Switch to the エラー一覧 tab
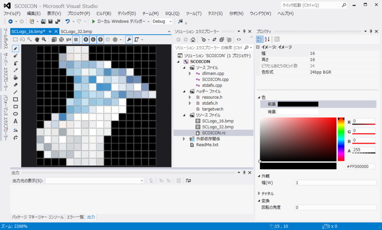 tap(75, 217)
